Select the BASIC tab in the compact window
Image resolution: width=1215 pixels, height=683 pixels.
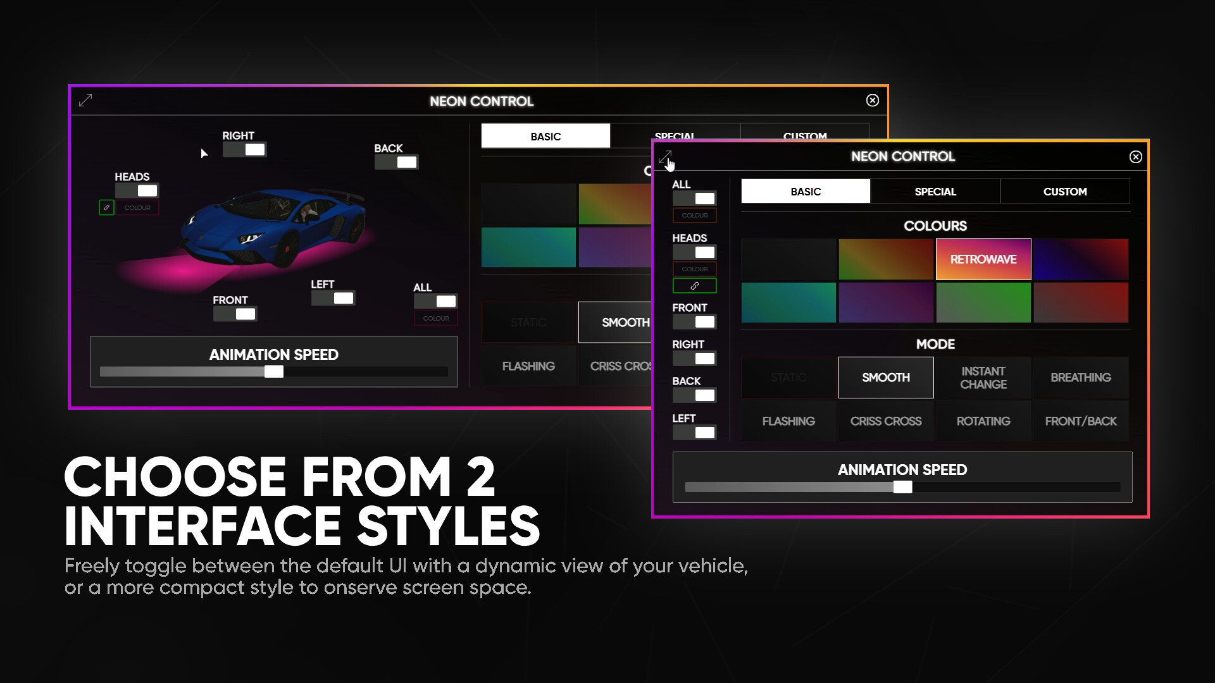pyautogui.click(x=806, y=191)
